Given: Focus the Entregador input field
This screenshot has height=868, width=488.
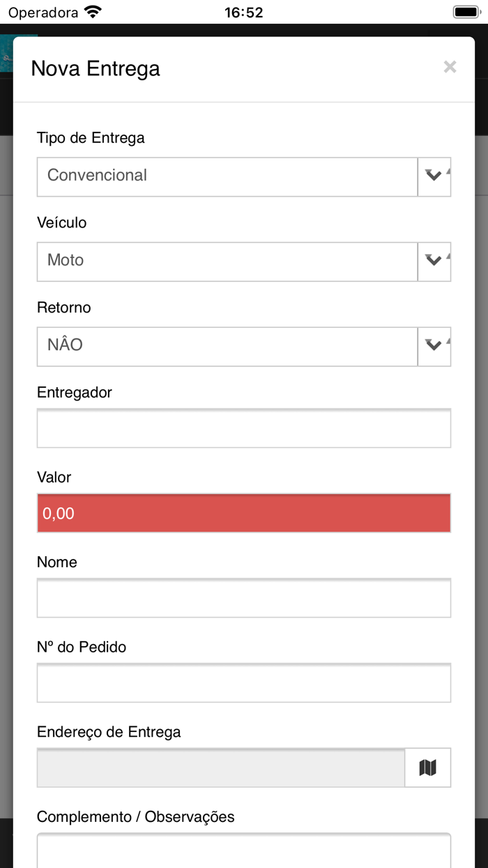Looking at the screenshot, I should (x=243, y=428).
